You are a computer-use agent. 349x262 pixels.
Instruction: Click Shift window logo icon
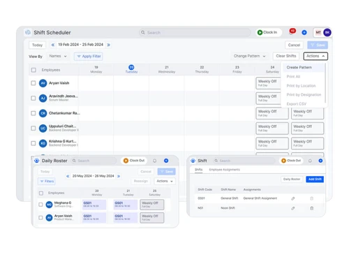[193, 161]
